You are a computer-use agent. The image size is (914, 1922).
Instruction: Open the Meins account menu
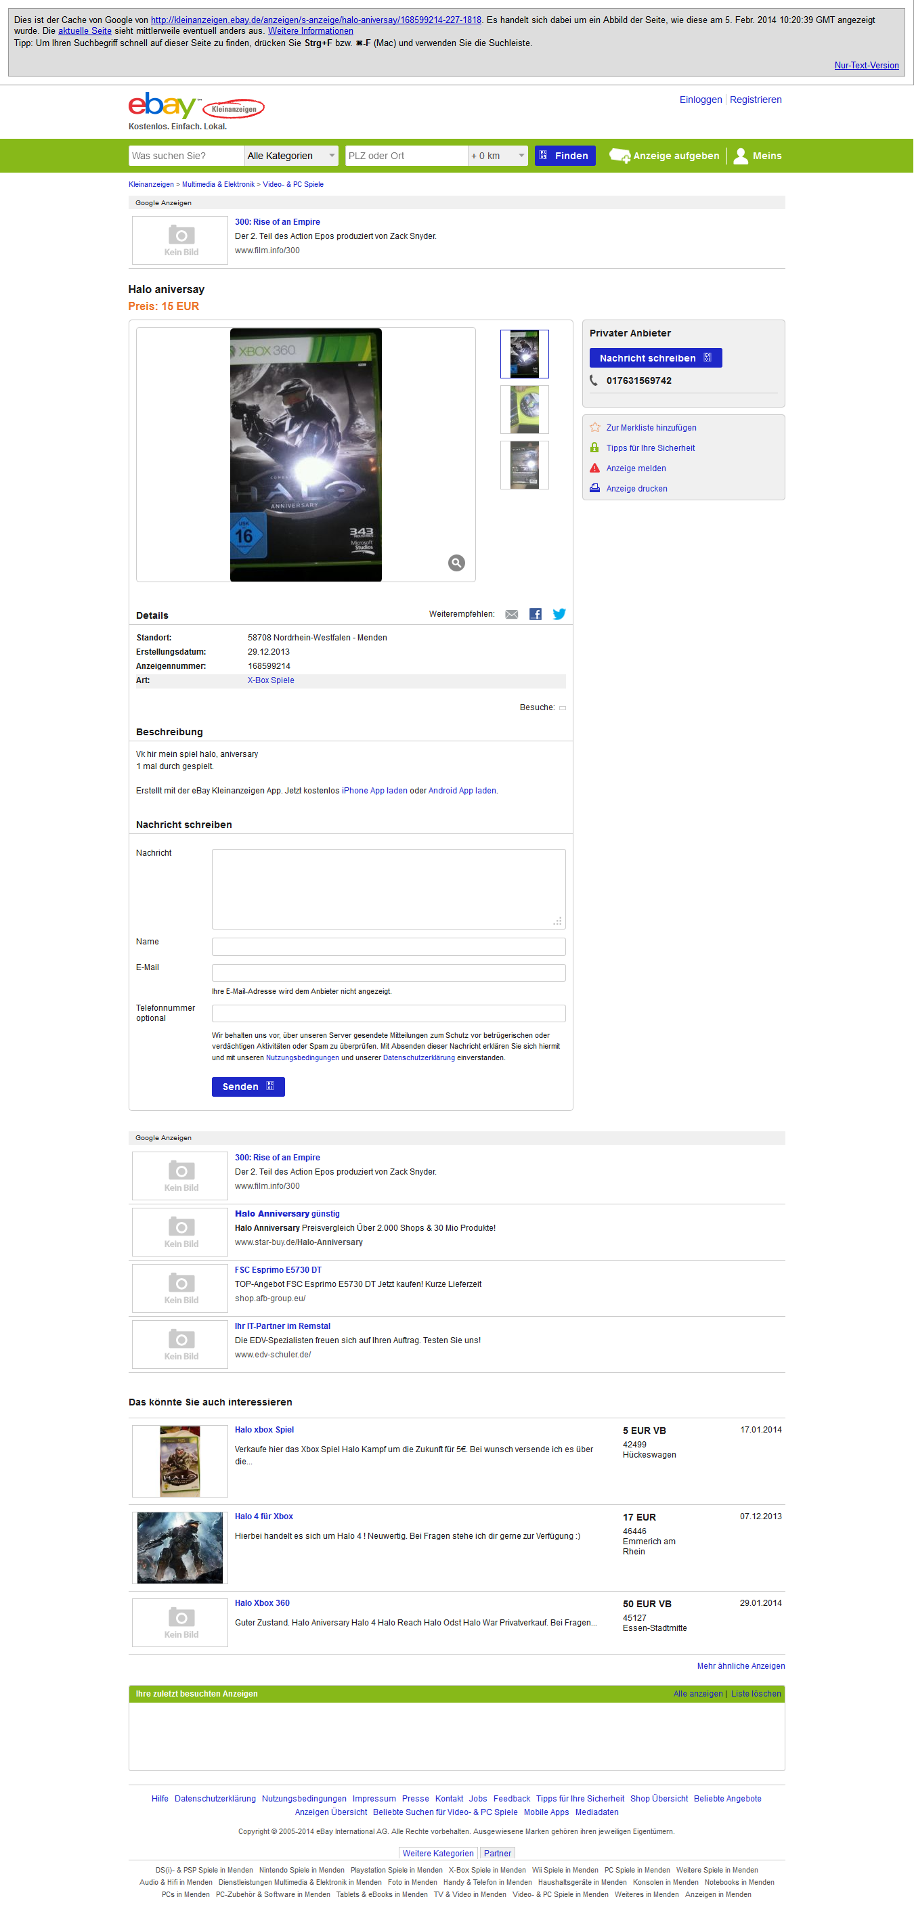point(758,156)
